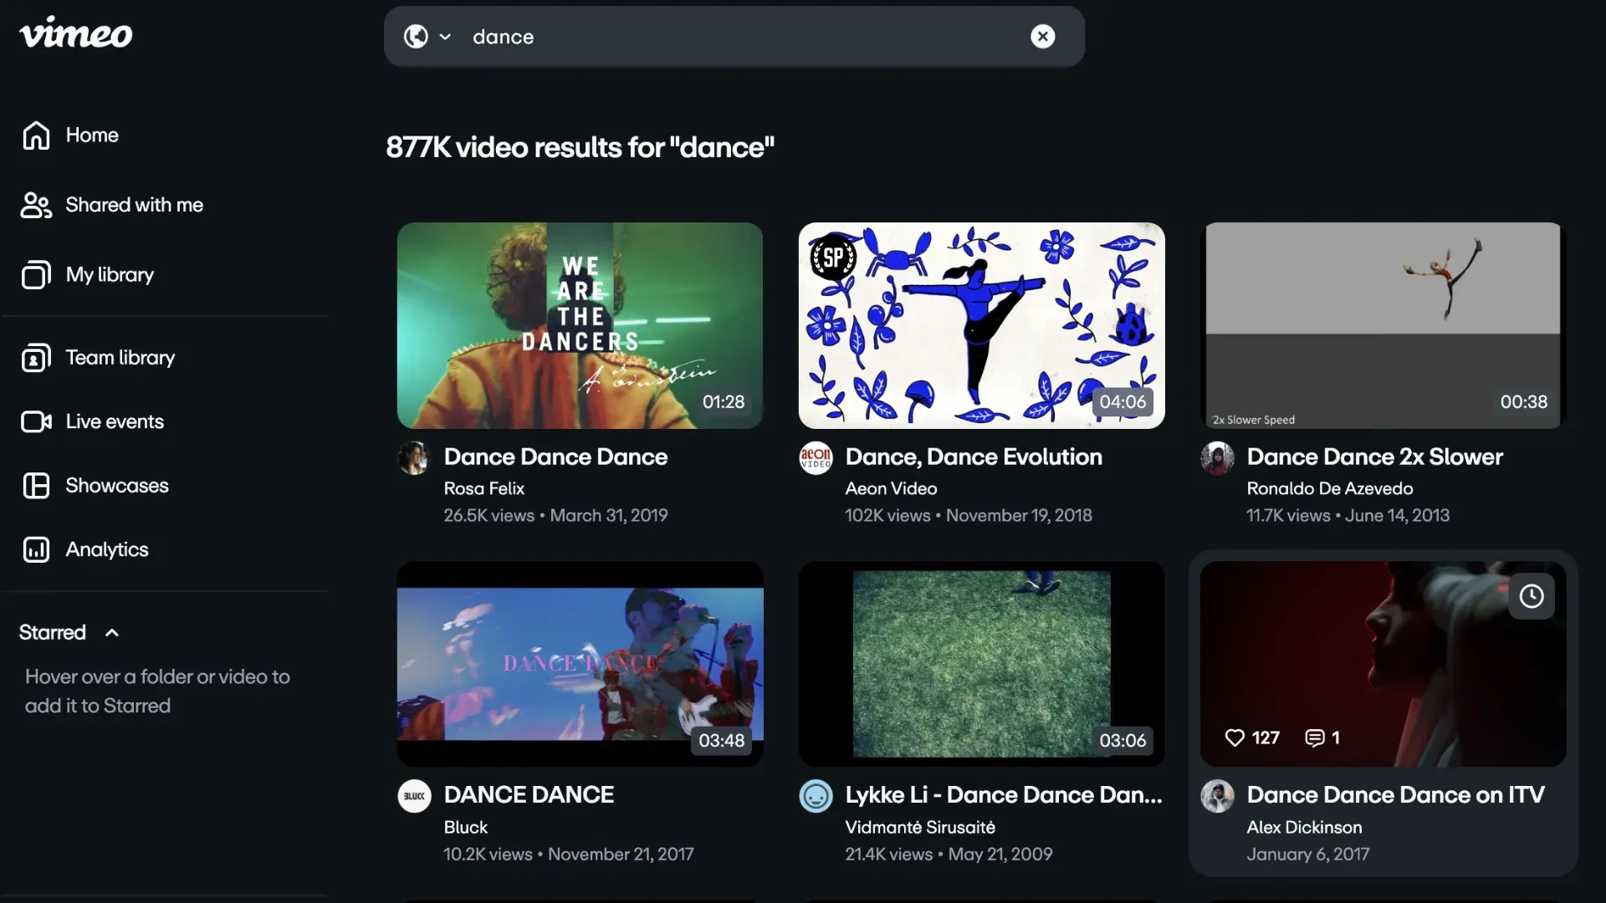
Task: Clear the search field with the X button
Action: pyautogui.click(x=1042, y=37)
